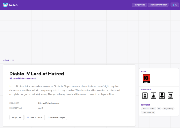Screen dimensions: 180x128
Task: Click the violence fist descriptor icon
Action: 170,95
